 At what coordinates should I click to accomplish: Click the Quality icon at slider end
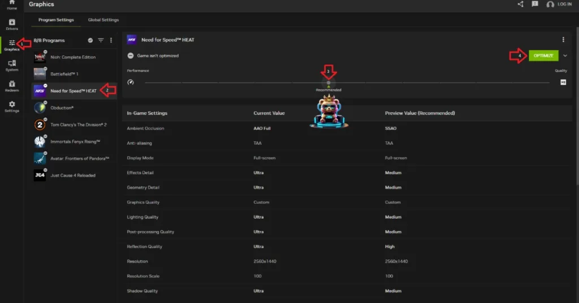point(563,83)
